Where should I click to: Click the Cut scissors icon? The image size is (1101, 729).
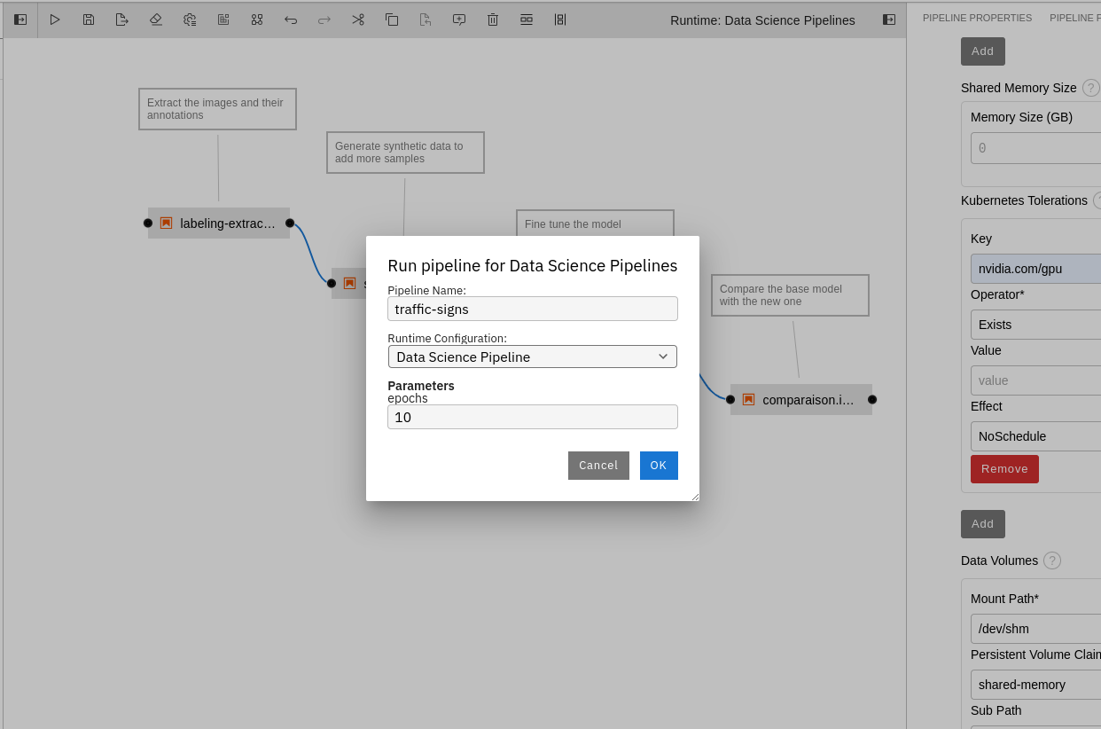(358, 20)
